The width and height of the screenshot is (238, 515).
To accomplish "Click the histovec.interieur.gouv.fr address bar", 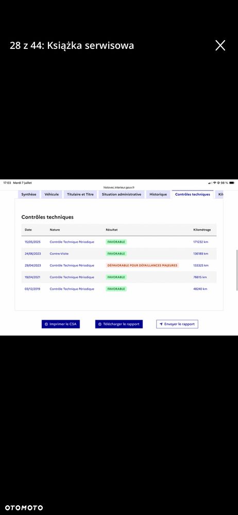I will [119, 187].
